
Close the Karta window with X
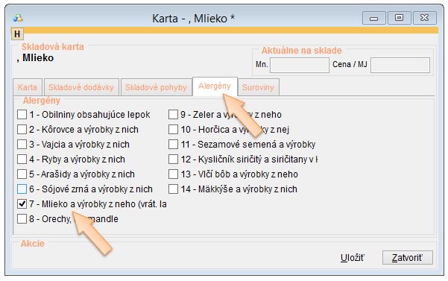(425, 19)
